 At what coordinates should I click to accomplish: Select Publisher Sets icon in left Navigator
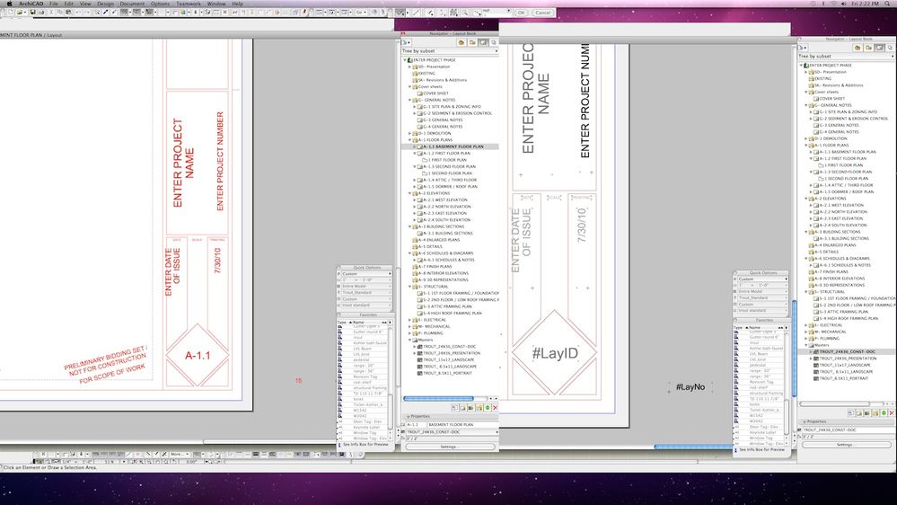(x=494, y=42)
